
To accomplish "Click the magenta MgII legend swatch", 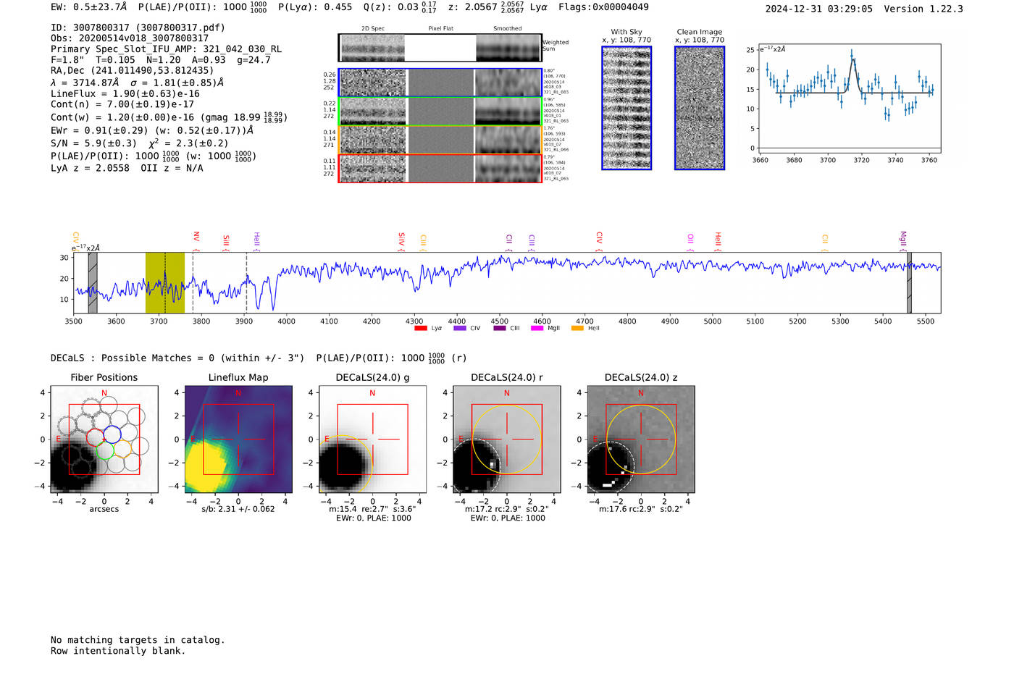I will [537, 328].
